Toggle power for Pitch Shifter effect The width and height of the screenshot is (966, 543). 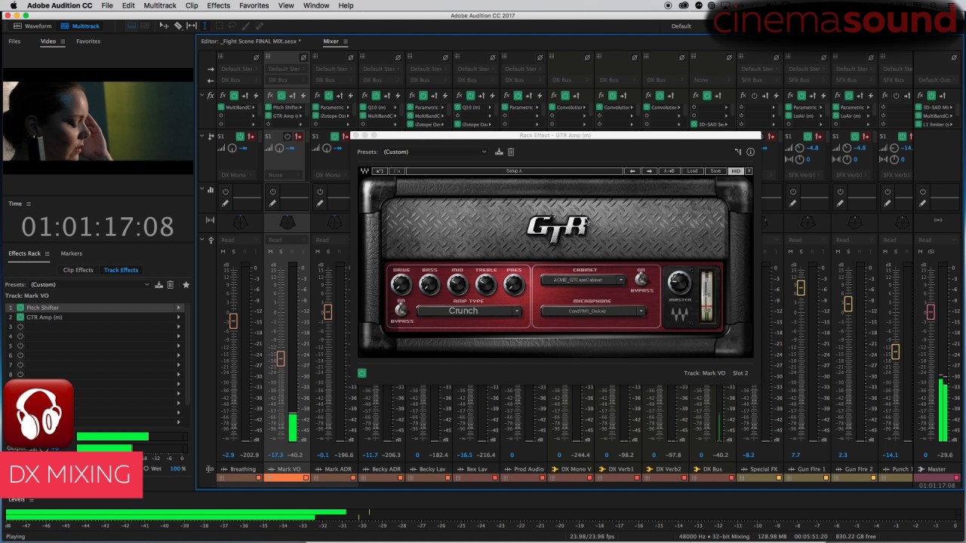click(20, 308)
